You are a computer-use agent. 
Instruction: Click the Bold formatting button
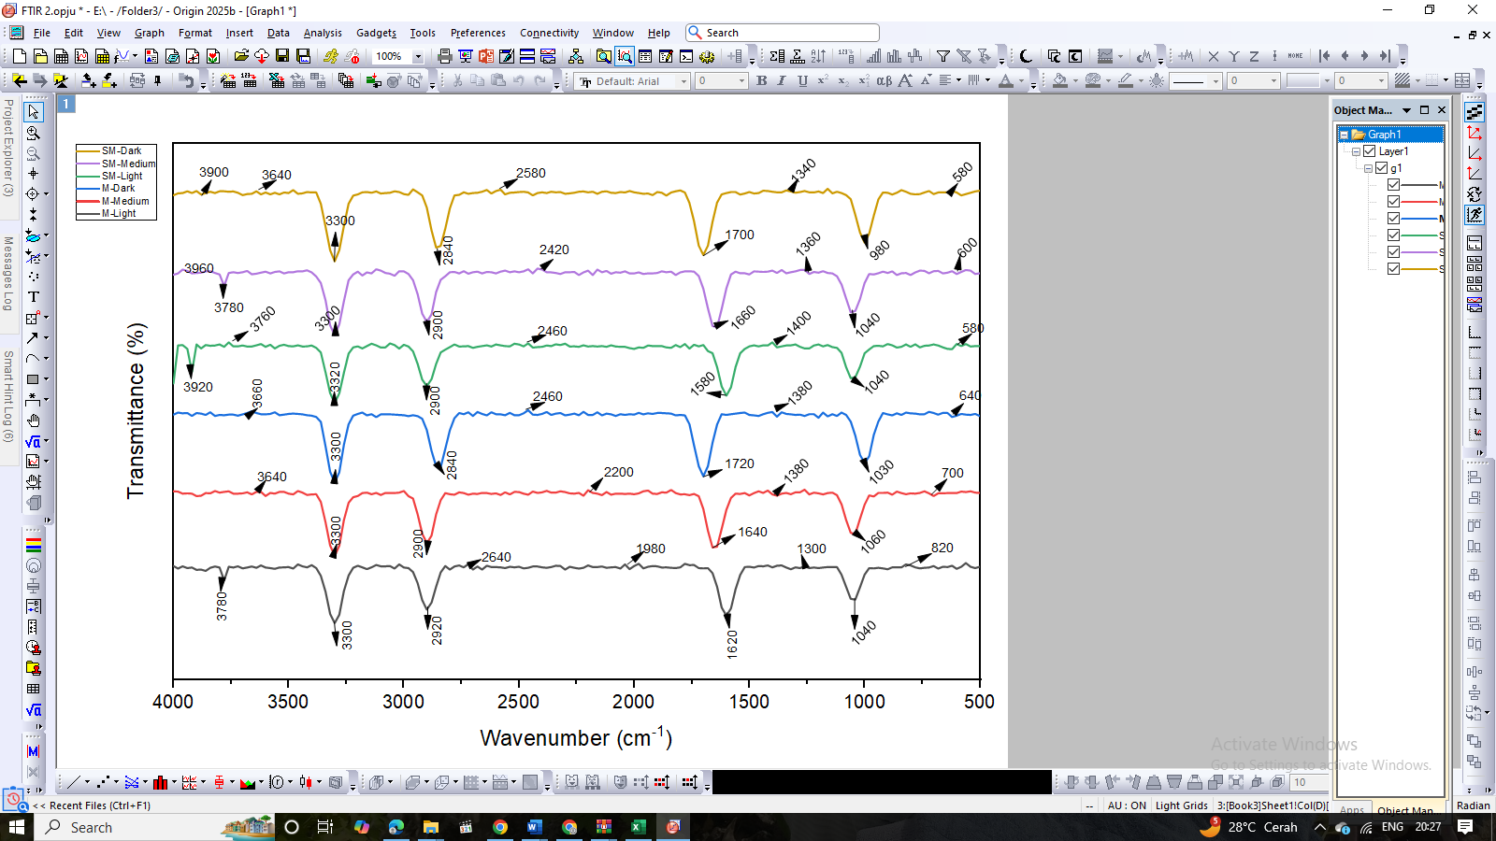tap(762, 81)
